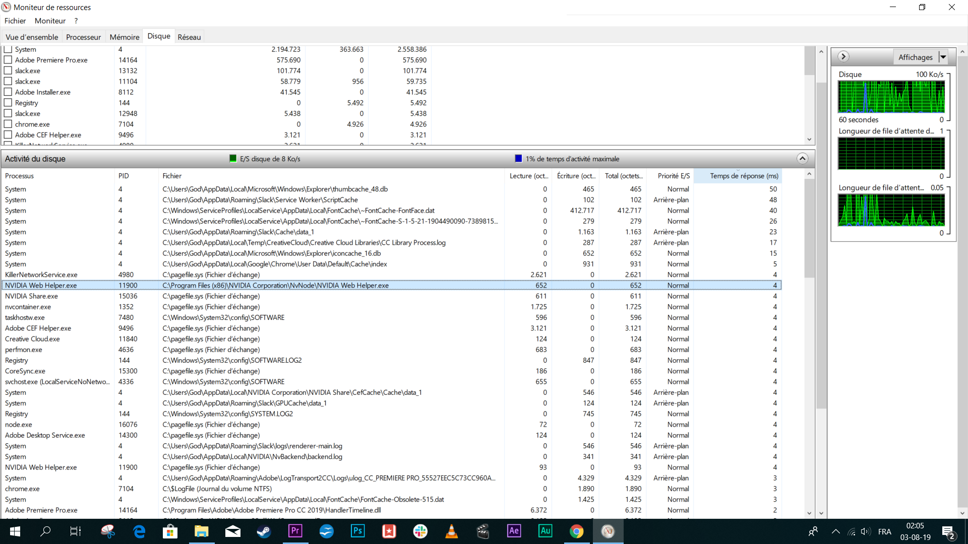Switch to the Vue d'ensemble tab
968x544 pixels.
[32, 37]
